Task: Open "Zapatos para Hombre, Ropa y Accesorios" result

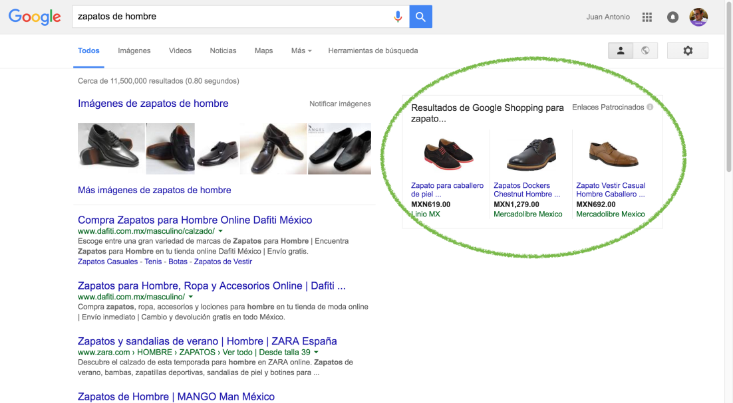Action: [x=212, y=286]
